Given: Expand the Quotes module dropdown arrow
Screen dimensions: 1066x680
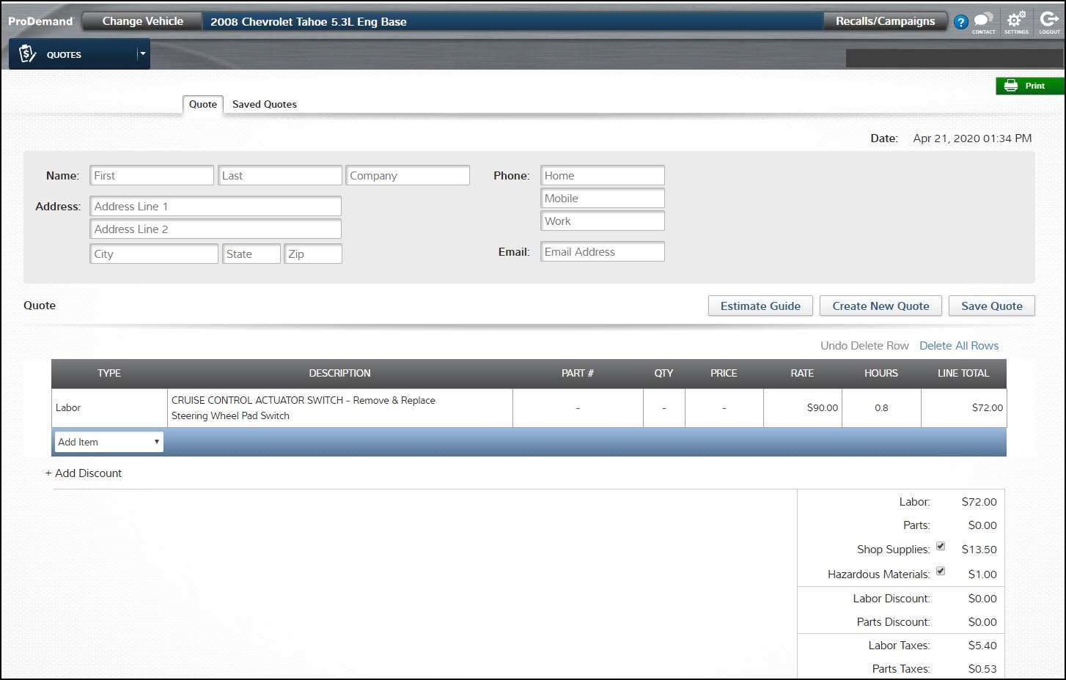Looking at the screenshot, I should pos(142,54).
